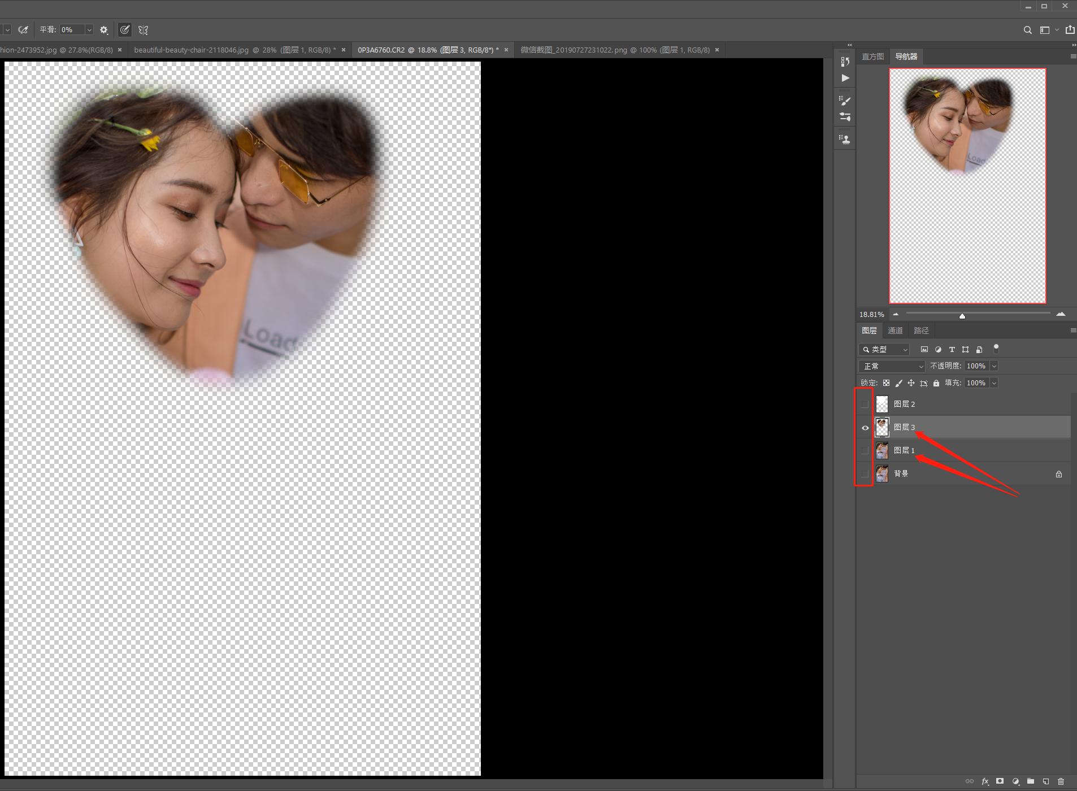Switch to the 直方图 histogram tab
This screenshot has height=791, width=1077.
tap(872, 56)
